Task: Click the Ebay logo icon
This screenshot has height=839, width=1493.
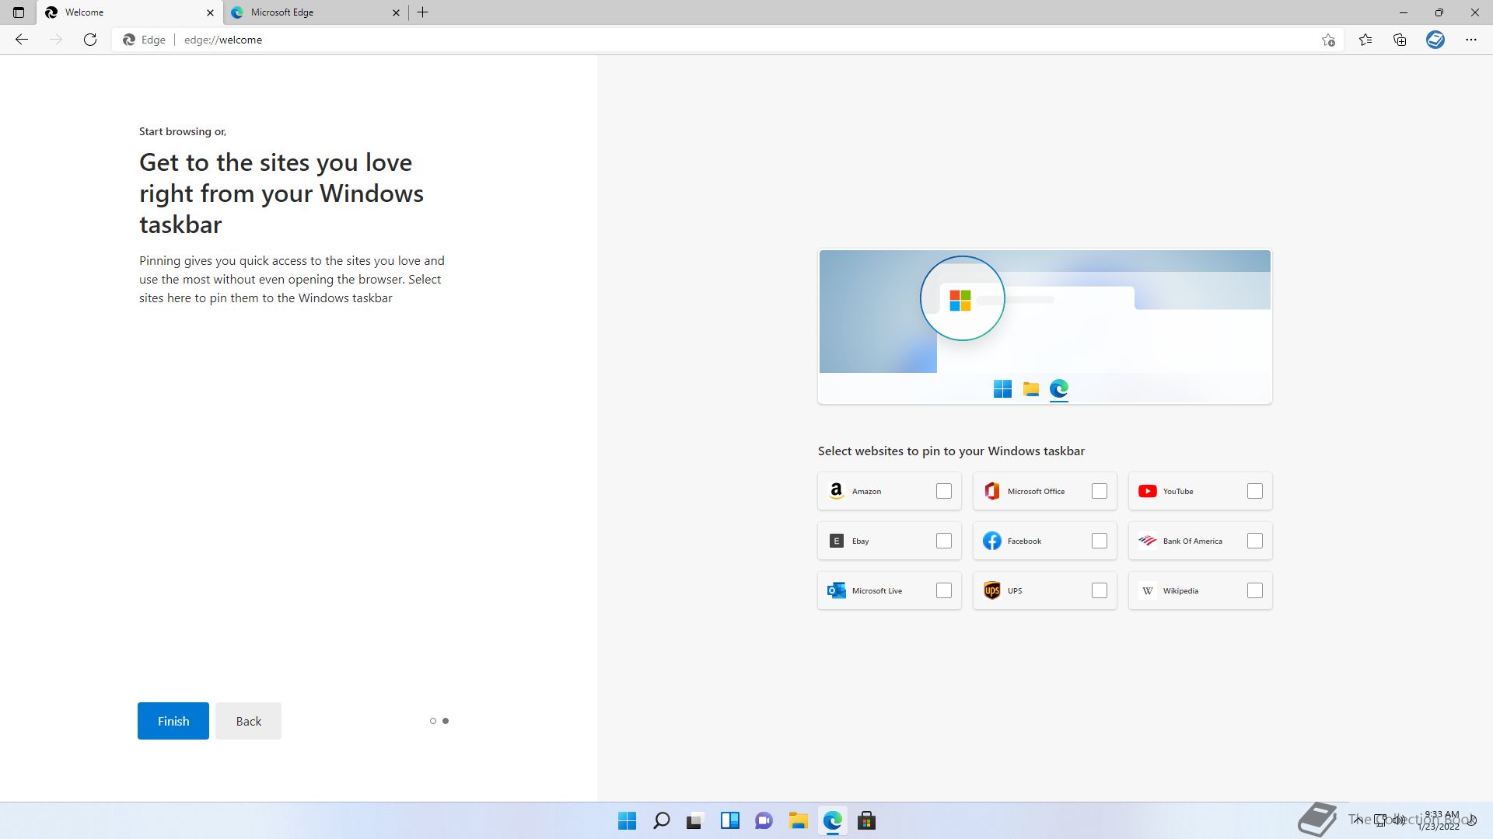Action: [x=837, y=541]
